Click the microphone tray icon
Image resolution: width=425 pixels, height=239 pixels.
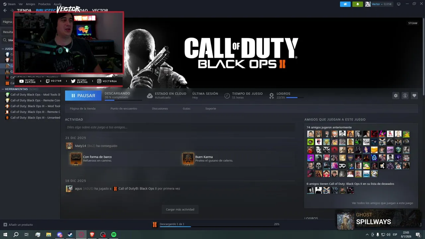point(378,235)
